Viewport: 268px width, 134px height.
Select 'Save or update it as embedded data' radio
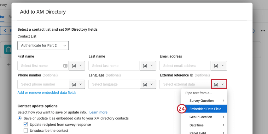(20, 118)
